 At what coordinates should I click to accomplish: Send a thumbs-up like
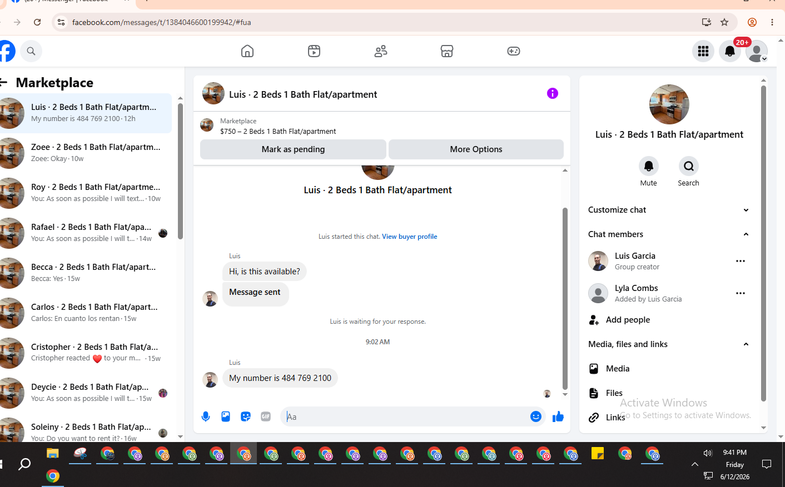(558, 416)
